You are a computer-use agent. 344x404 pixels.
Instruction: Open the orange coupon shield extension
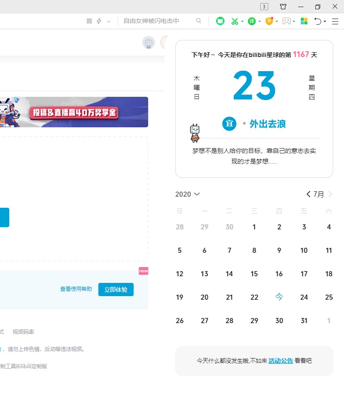[x=269, y=21]
